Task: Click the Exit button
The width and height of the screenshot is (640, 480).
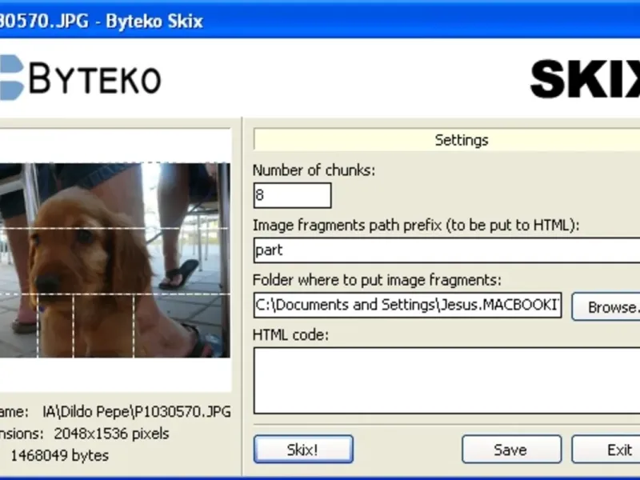Action: pyautogui.click(x=606, y=450)
